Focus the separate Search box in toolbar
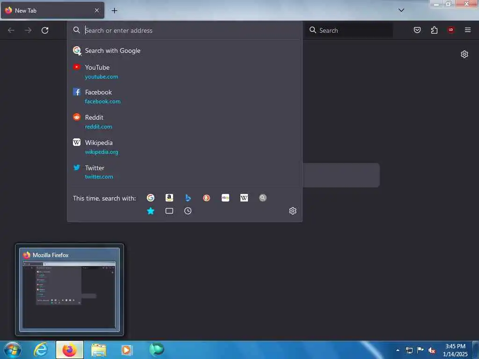Viewport: 479px width, 359px height. pos(350,30)
